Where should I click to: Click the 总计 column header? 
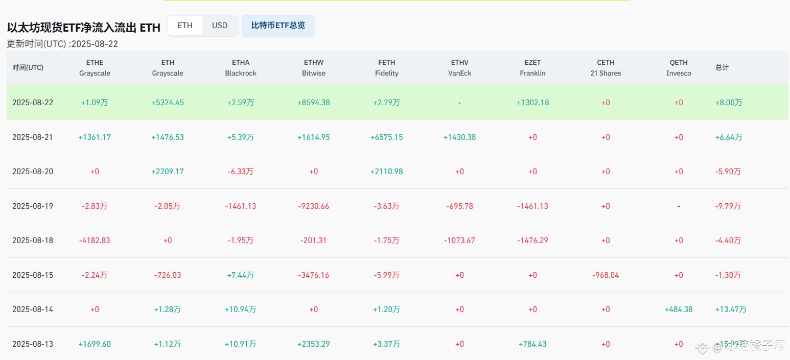(722, 67)
